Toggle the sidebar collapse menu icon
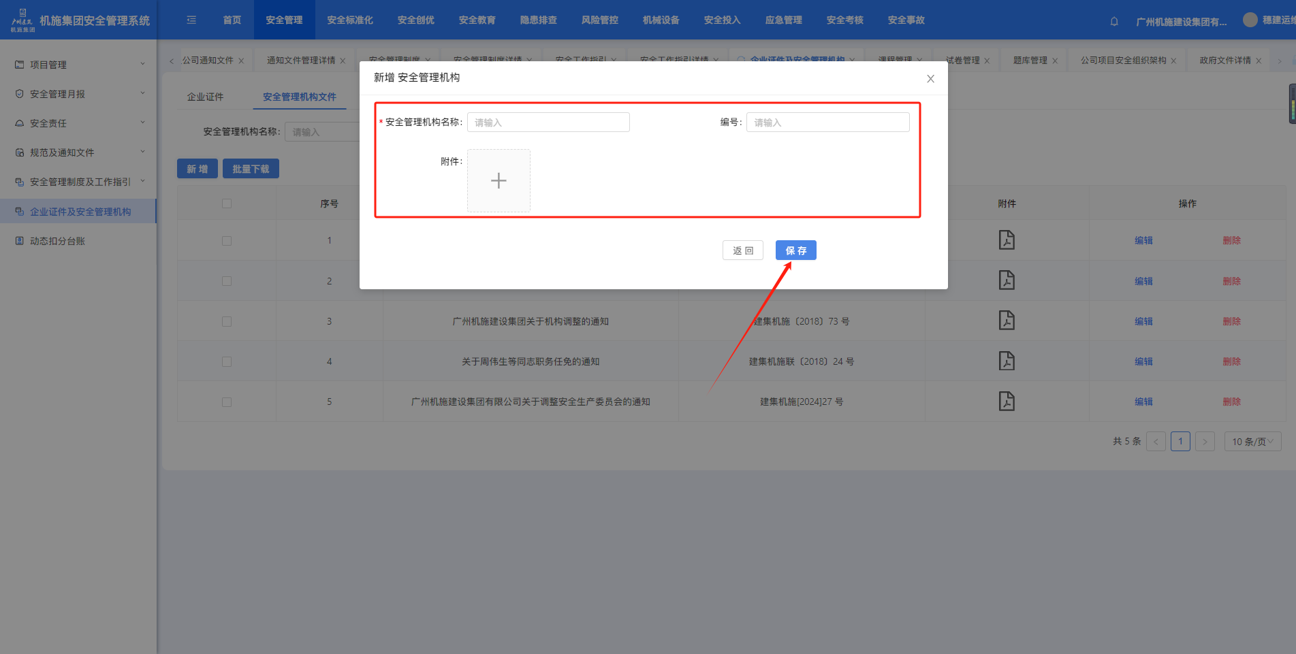The image size is (1296, 654). click(x=191, y=20)
